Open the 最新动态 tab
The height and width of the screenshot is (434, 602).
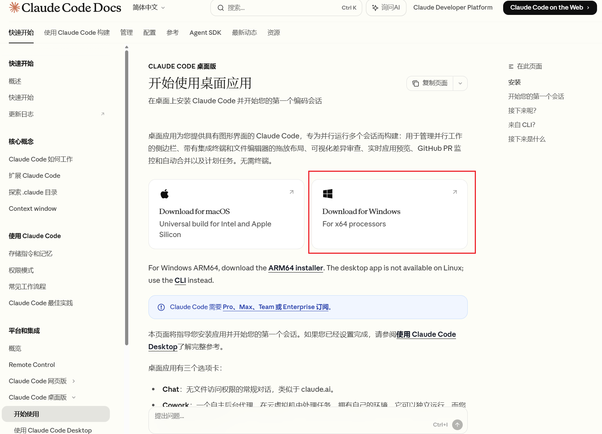click(x=244, y=33)
